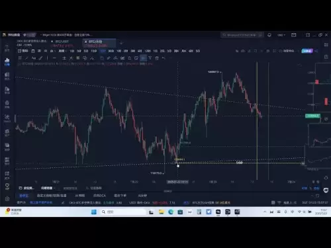Click the undo arrow in drawing toolbar
The height and width of the screenshot is (248, 331).
164,58
